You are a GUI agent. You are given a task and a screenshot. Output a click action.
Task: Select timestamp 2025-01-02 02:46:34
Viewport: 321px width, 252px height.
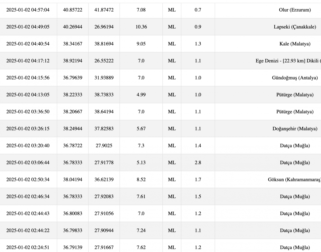(28, 196)
